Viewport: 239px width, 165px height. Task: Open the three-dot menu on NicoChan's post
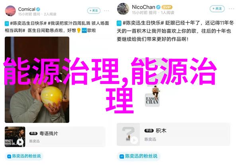pyautogui.click(x=231, y=9)
